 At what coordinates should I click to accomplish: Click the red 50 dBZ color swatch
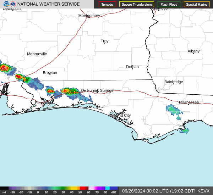click(x=83, y=188)
